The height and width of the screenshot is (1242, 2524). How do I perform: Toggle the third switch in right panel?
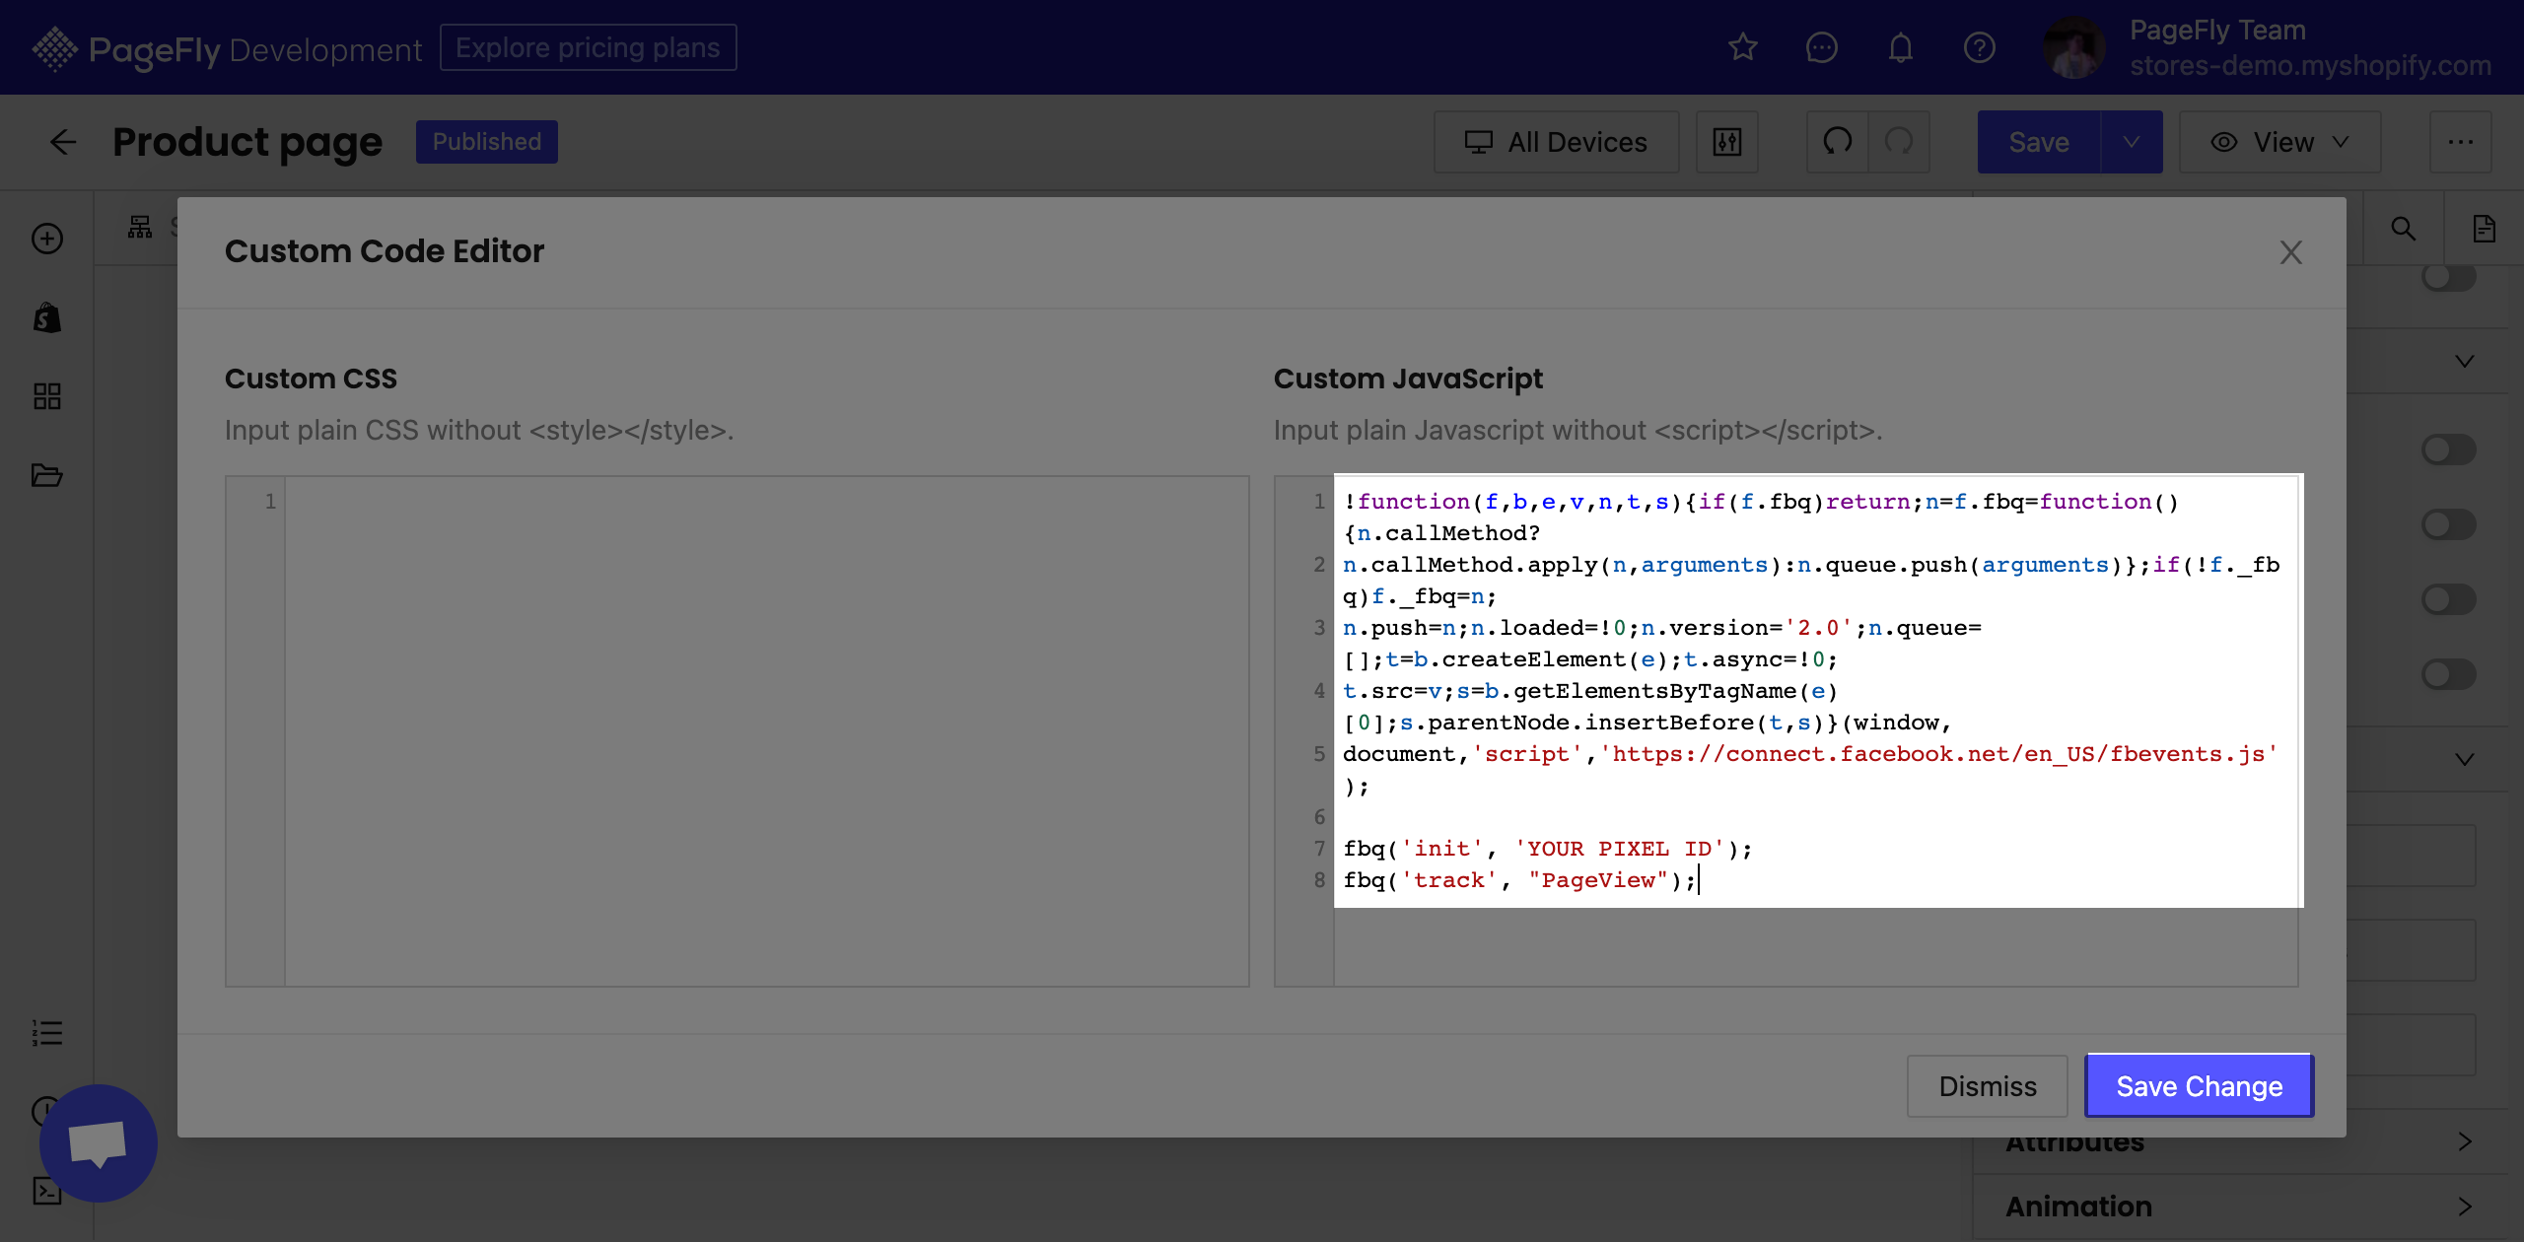[2449, 524]
